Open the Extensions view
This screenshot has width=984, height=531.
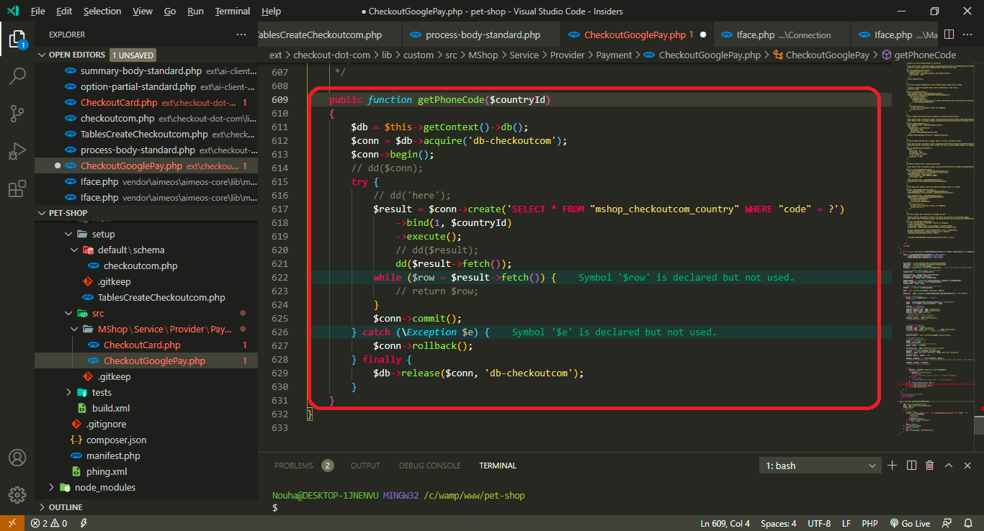coord(17,189)
